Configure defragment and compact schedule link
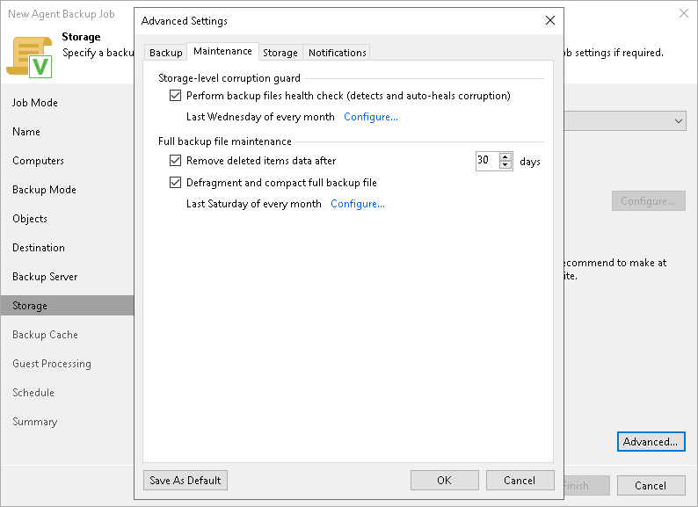 [358, 204]
